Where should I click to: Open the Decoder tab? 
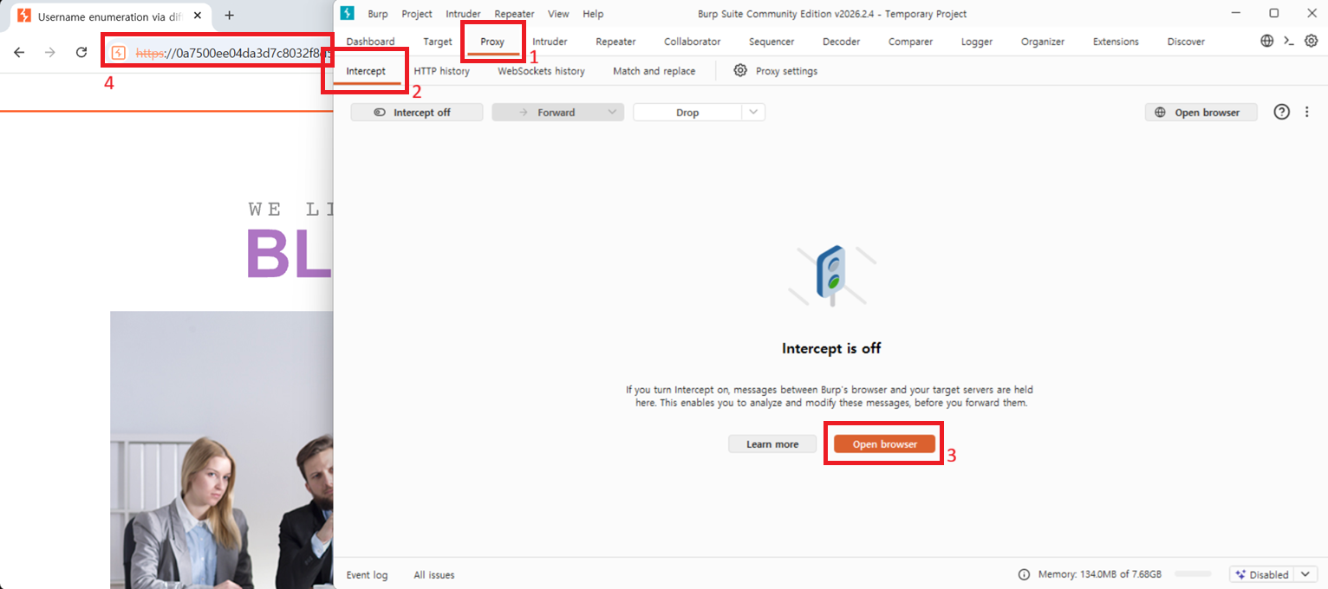click(x=841, y=42)
